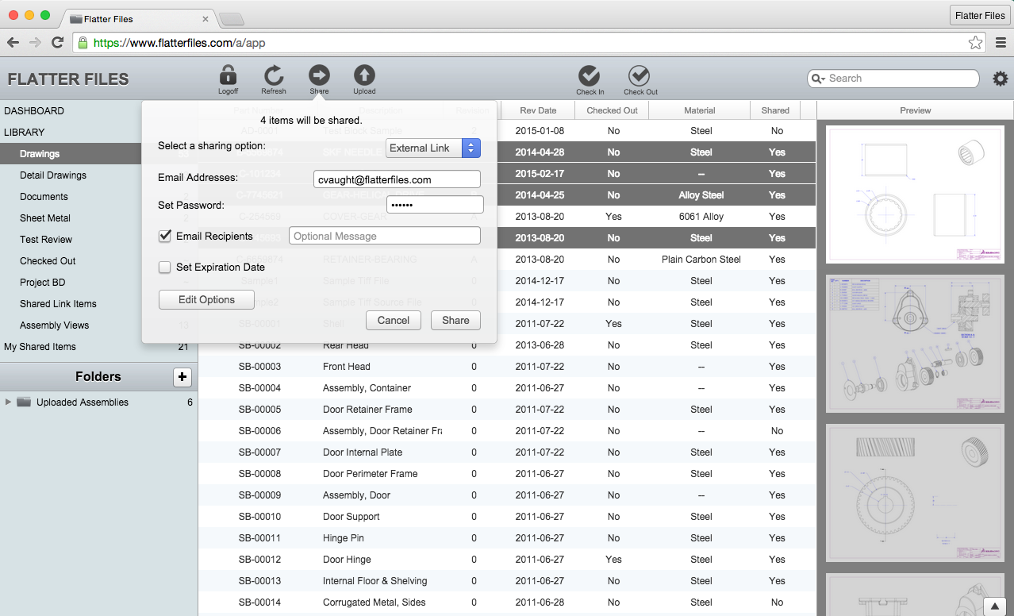
Task: Click the Uploaded Assemblies folder icon
Action: coord(24,402)
